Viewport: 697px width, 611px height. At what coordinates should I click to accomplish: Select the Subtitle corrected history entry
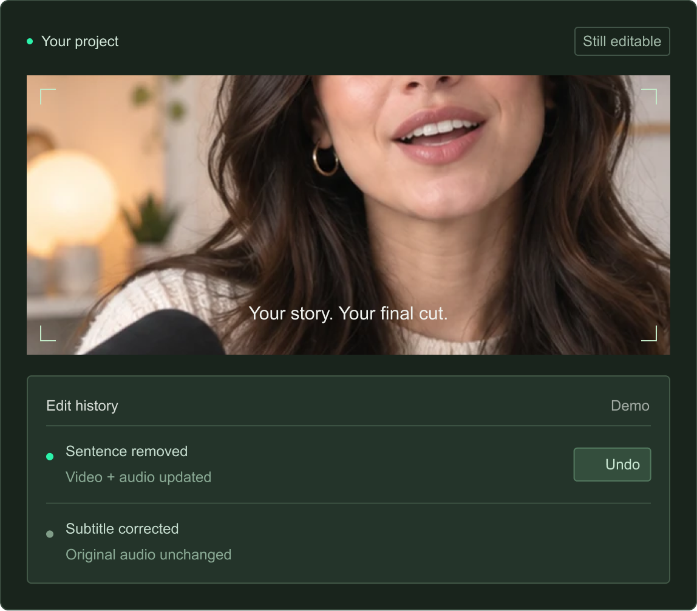348,542
